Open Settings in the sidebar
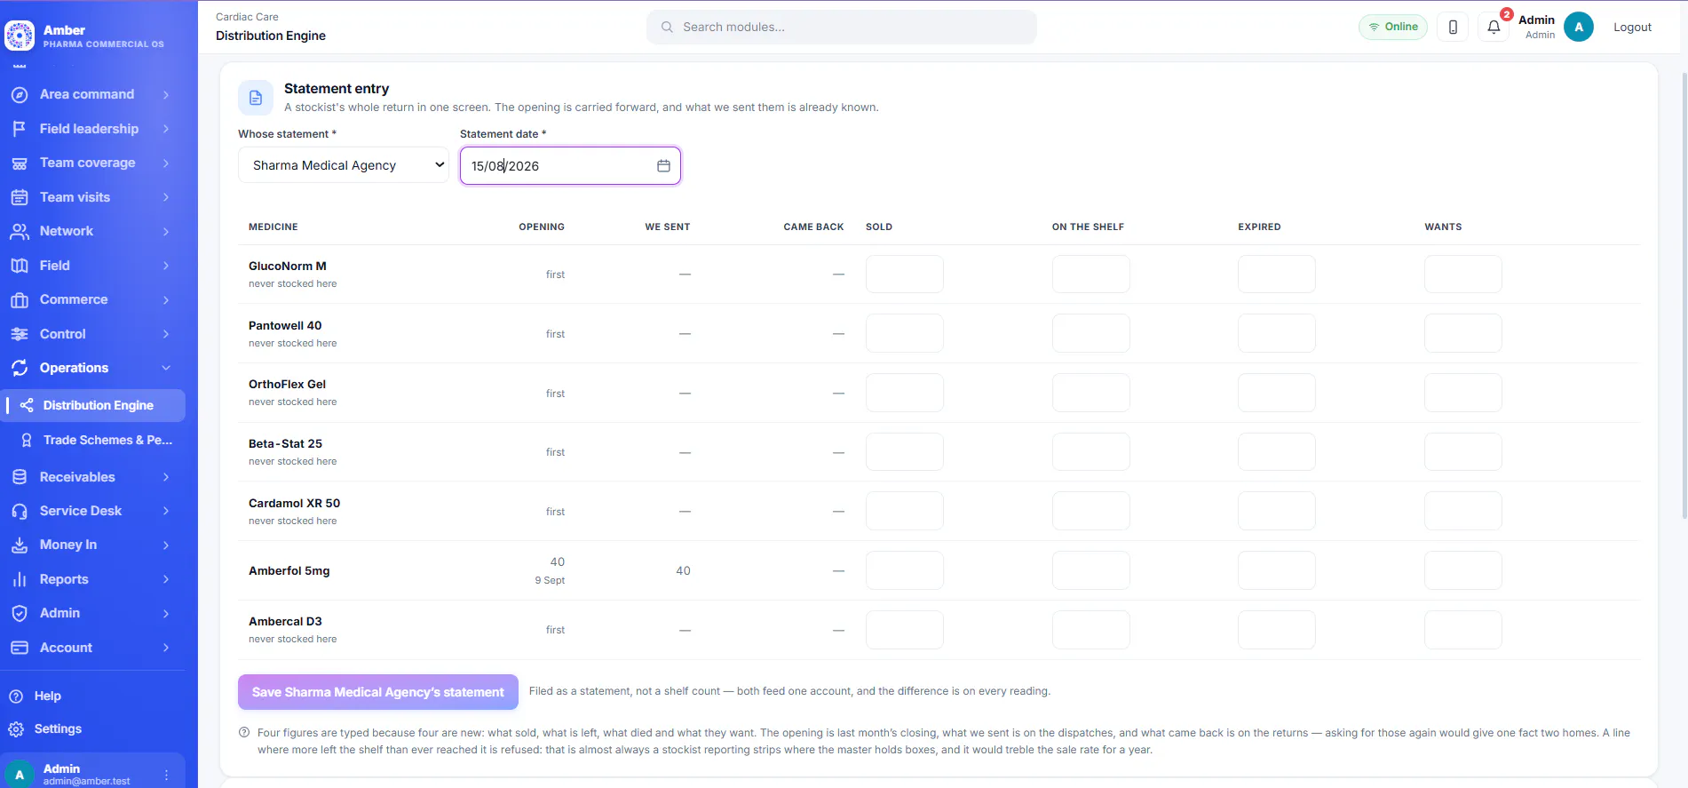 tap(58, 729)
